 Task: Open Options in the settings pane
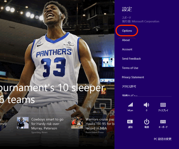[x=127, y=31]
